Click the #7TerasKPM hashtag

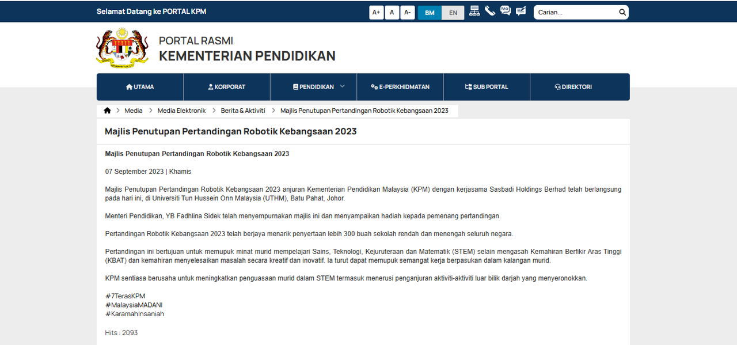pyautogui.click(x=125, y=296)
